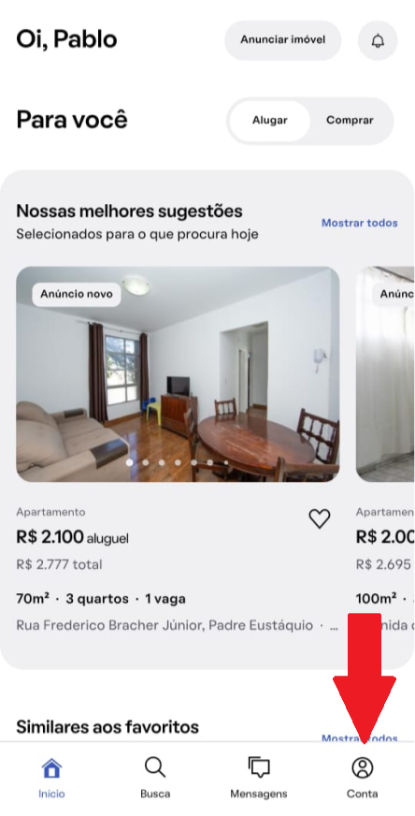Tap the Rua Frederico Bracher Júnior address
Image resolution: width=415 pixels, height=816 pixels.
(165, 625)
